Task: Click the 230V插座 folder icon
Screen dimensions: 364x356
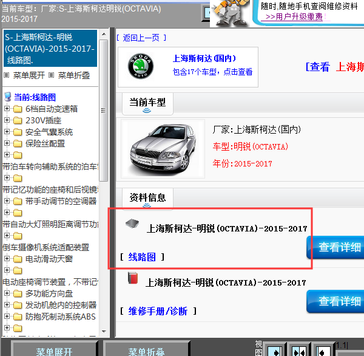Action: click(18, 120)
